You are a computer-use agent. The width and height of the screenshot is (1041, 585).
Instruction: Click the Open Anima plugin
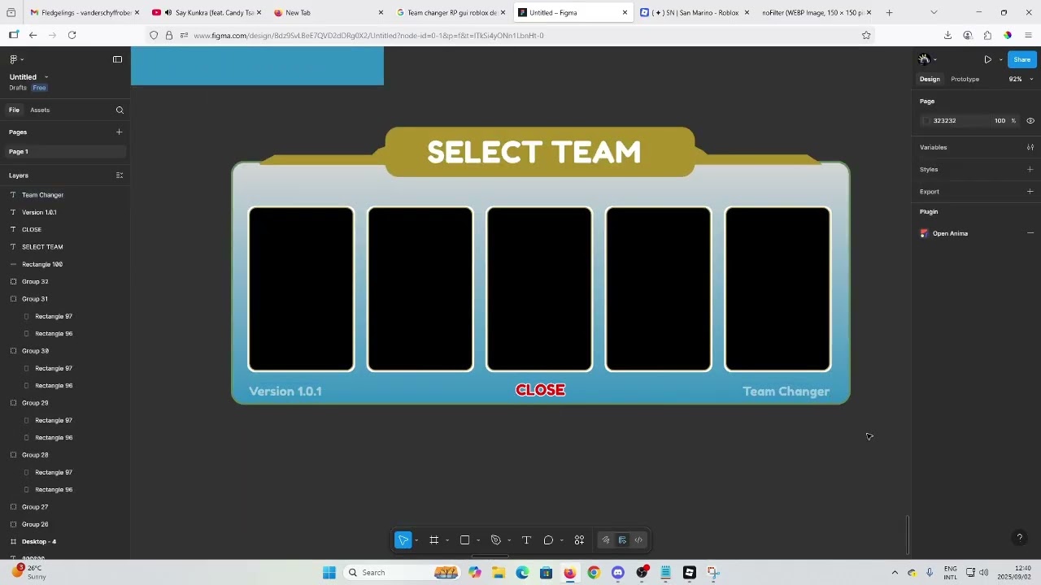click(950, 234)
